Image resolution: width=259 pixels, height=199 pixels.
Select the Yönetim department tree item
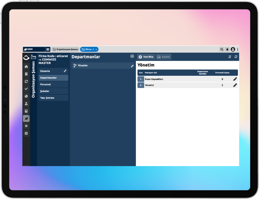coord(83,66)
